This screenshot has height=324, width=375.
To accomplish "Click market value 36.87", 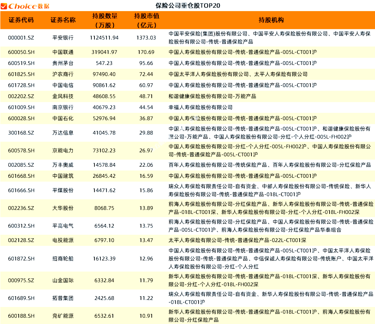I will point(146,118).
